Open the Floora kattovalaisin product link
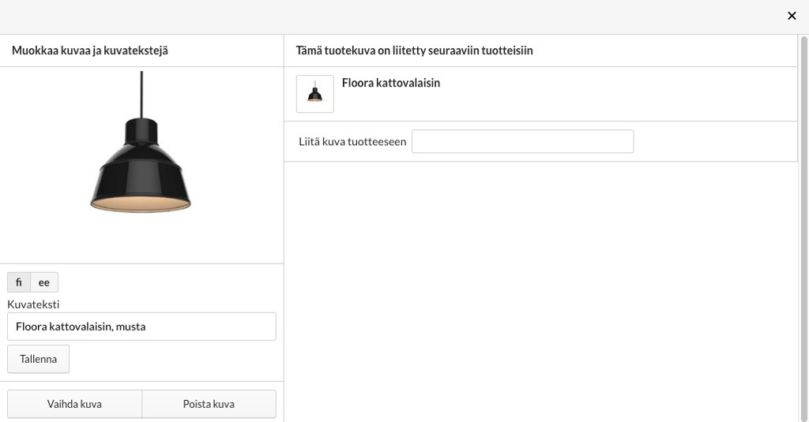This screenshot has height=422, width=809. pos(390,83)
